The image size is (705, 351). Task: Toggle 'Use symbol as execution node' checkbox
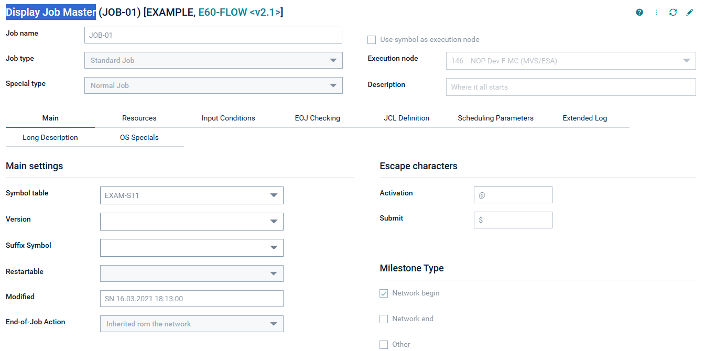pyautogui.click(x=372, y=39)
